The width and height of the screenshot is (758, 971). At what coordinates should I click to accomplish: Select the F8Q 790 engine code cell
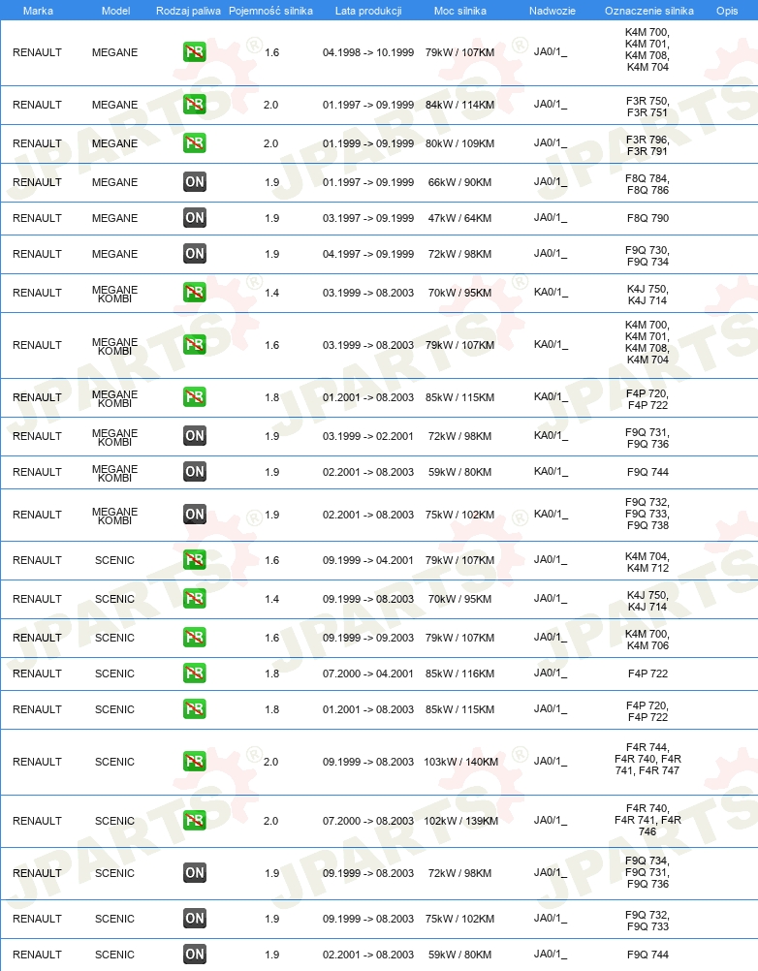coord(647,218)
